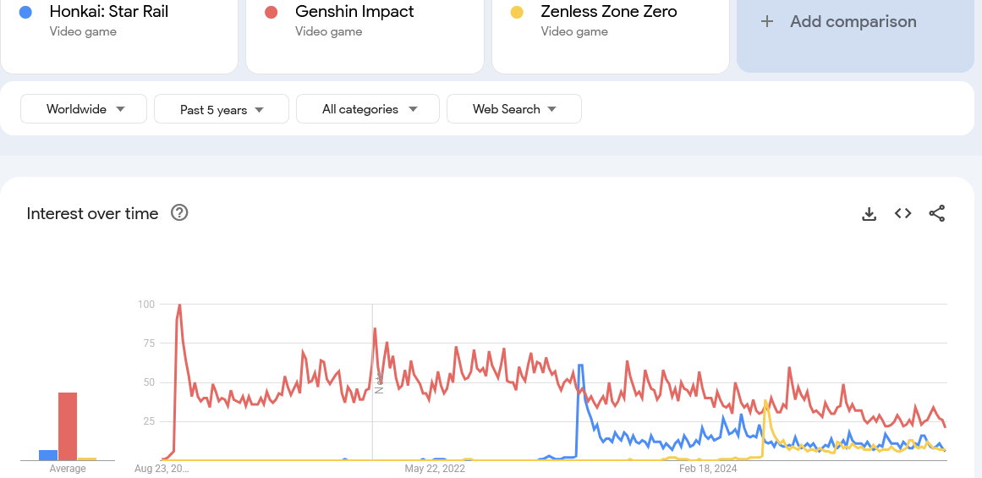The image size is (982, 478).
Task: Click the Note marker on the chart
Action: click(379, 386)
